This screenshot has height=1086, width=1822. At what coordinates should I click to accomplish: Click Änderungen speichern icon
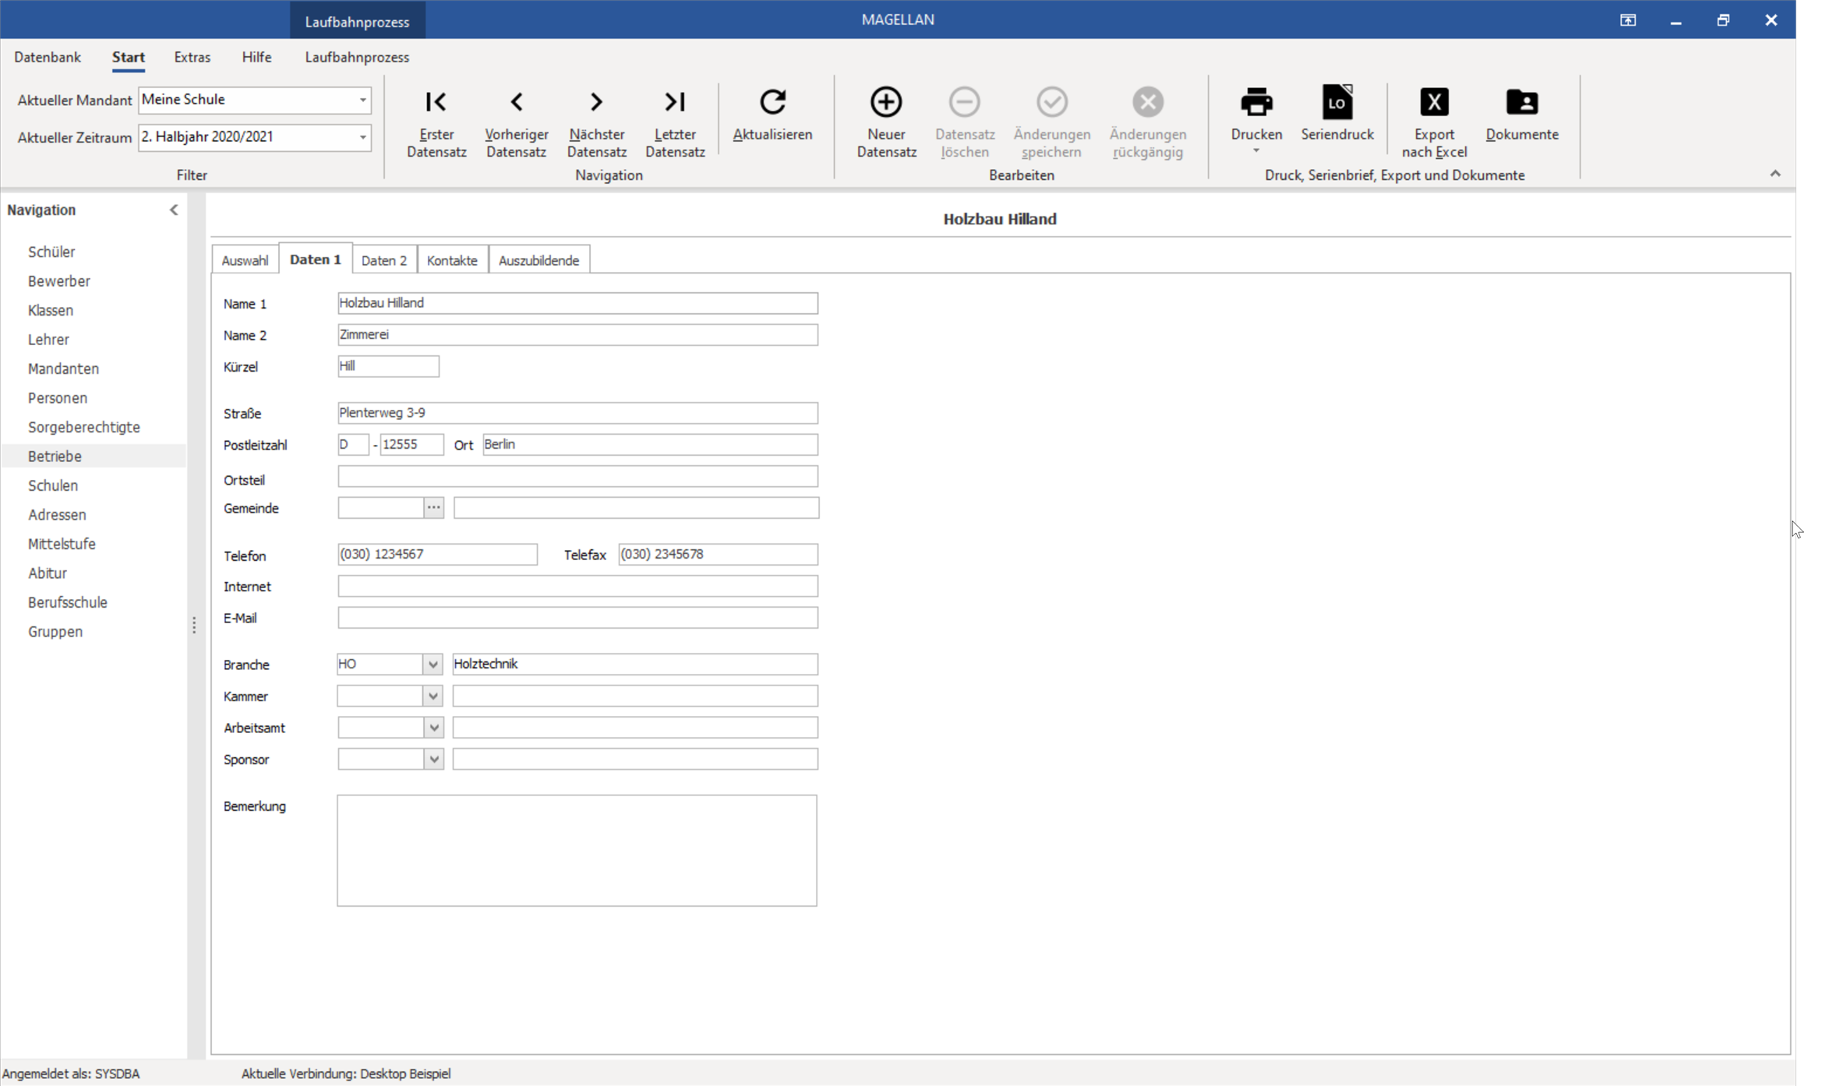click(x=1052, y=102)
